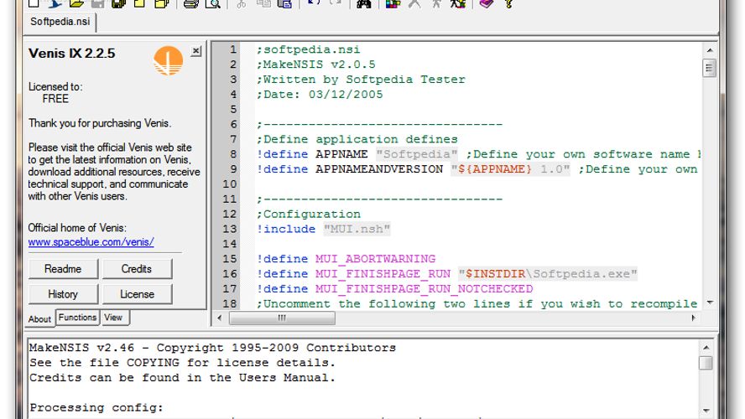745x419 pixels.
Task: Click the editor vertical scrollbar up arrow
Action: (x=710, y=50)
